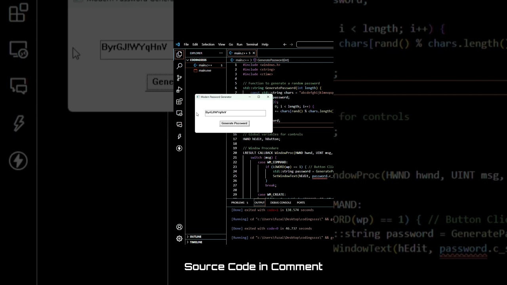Go forward with the right arrow
This screenshot has width=507, height=285.
291,44
